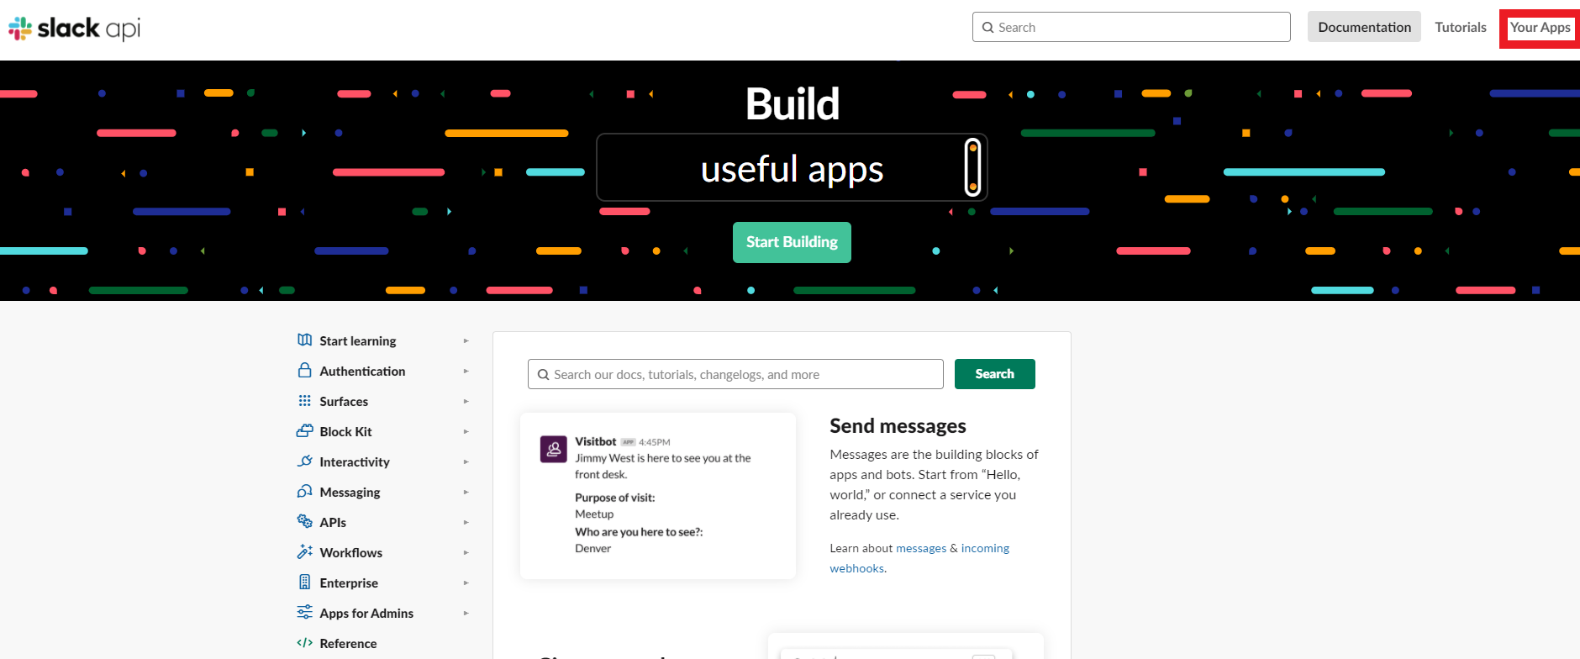The width and height of the screenshot is (1580, 659).
Task: Expand the Interactivity section arrow
Action: [466, 461]
